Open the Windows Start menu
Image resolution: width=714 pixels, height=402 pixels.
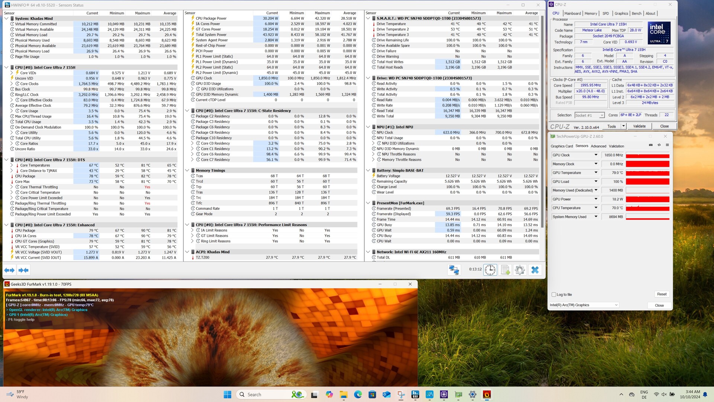coord(228,395)
